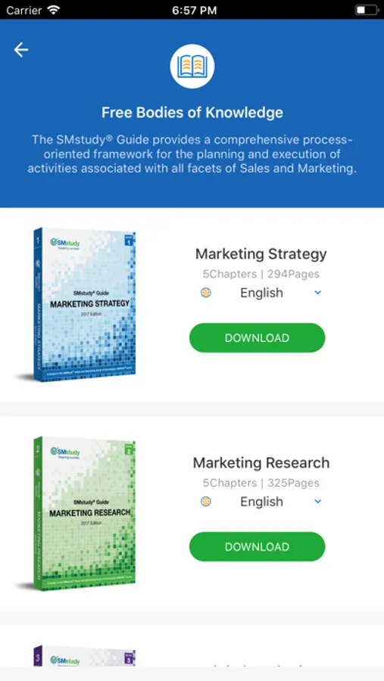Download the Marketing Research guide
The width and height of the screenshot is (384, 681).
257,547
